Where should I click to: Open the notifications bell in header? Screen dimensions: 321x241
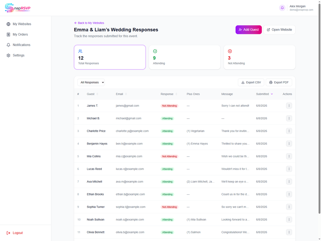(x=282, y=8)
